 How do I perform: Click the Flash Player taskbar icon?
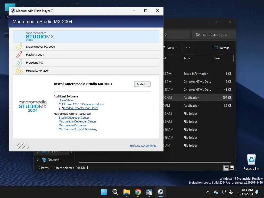tap(160, 192)
